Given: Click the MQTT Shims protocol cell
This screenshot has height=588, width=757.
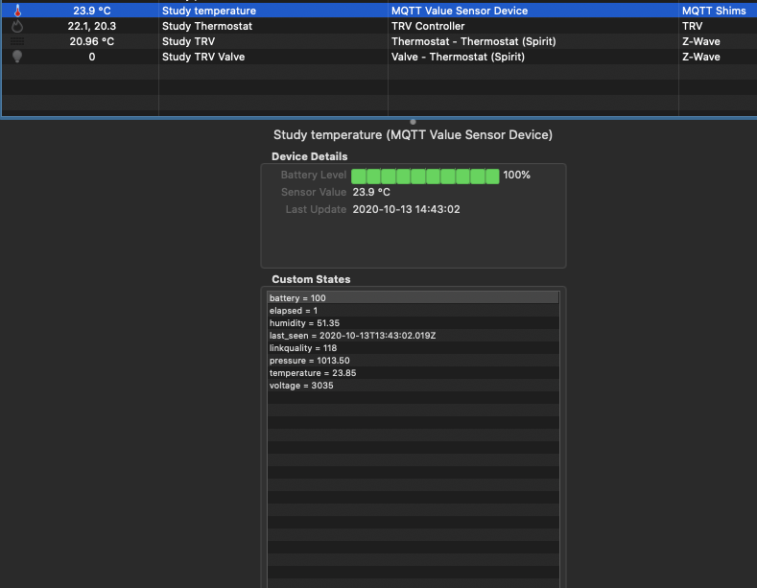Looking at the screenshot, I should click(714, 11).
